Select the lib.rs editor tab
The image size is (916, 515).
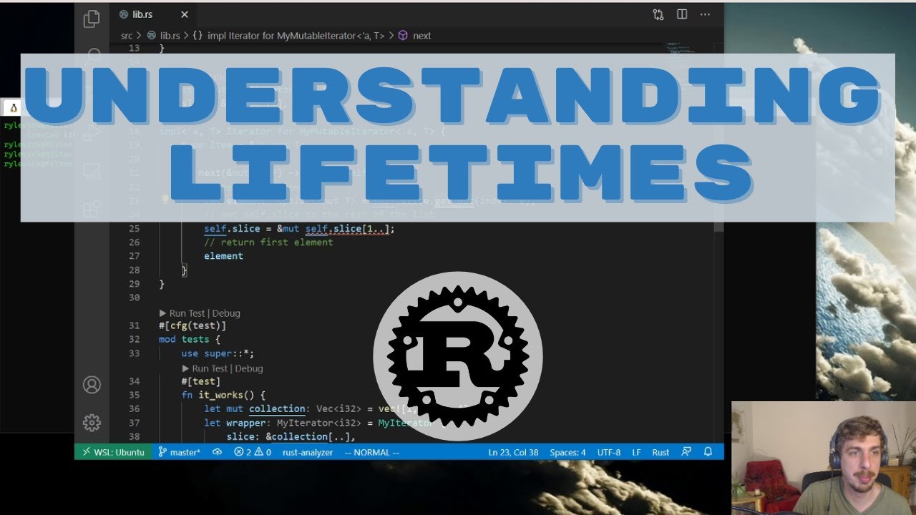click(155, 14)
